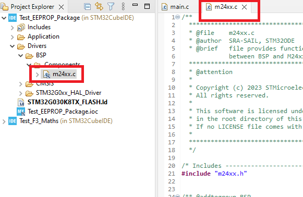303x197 pixels.
Task: Collapse the BSP folder
Action: coord(21,56)
